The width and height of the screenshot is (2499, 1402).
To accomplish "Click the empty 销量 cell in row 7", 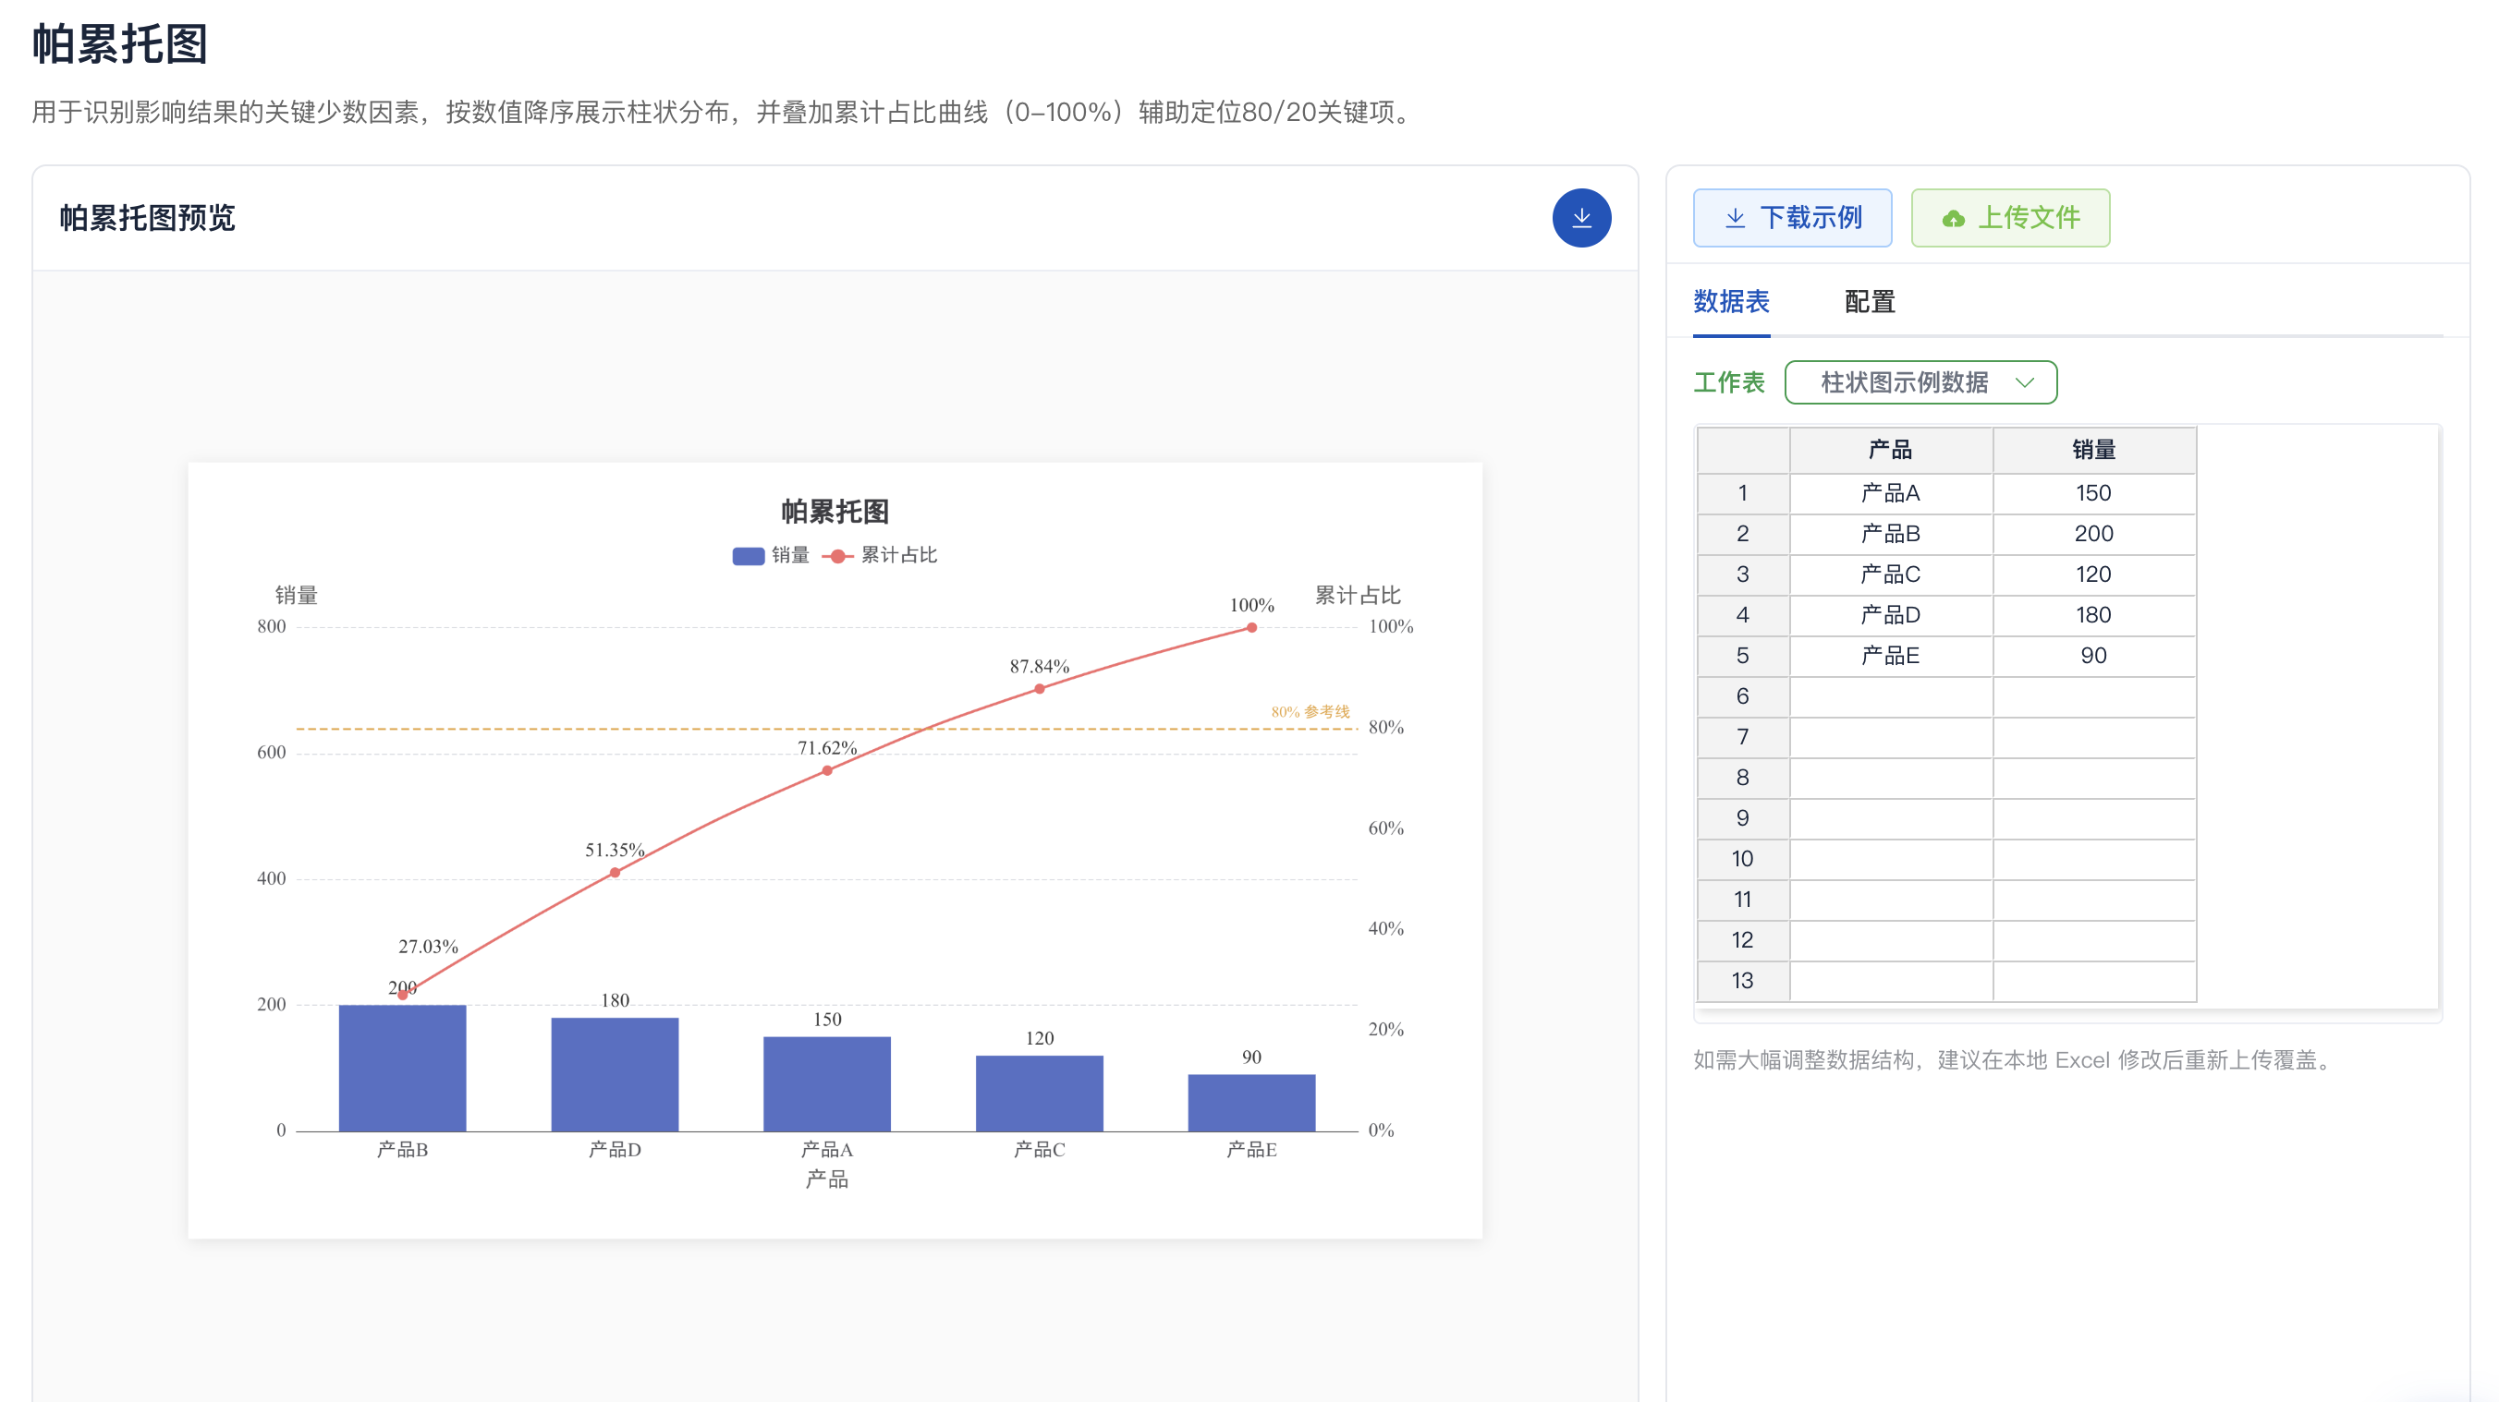I will coord(2093,738).
